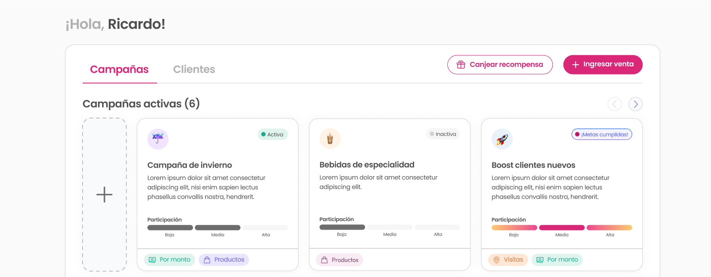Click Media participation bar in Campaña de invierno
This screenshot has height=277, width=711.
tap(217, 227)
